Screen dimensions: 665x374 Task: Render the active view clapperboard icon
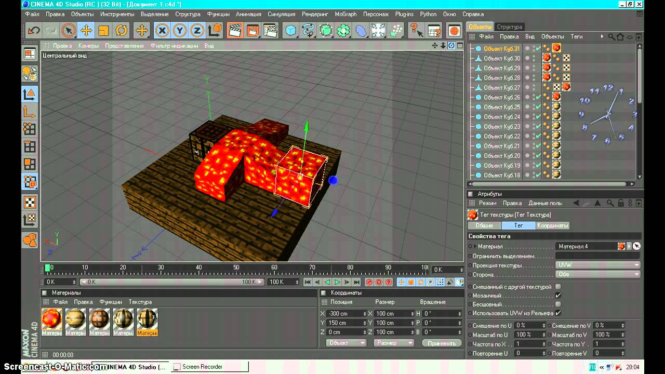click(x=235, y=31)
